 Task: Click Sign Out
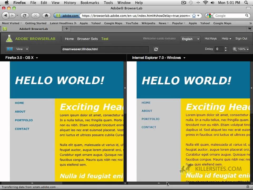241,39
